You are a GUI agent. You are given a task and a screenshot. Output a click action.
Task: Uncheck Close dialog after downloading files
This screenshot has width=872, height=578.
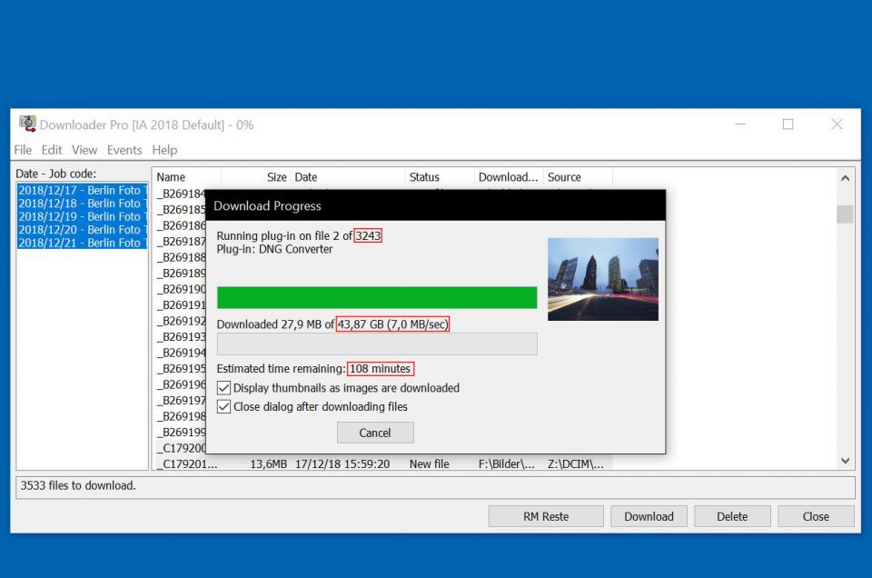223,406
